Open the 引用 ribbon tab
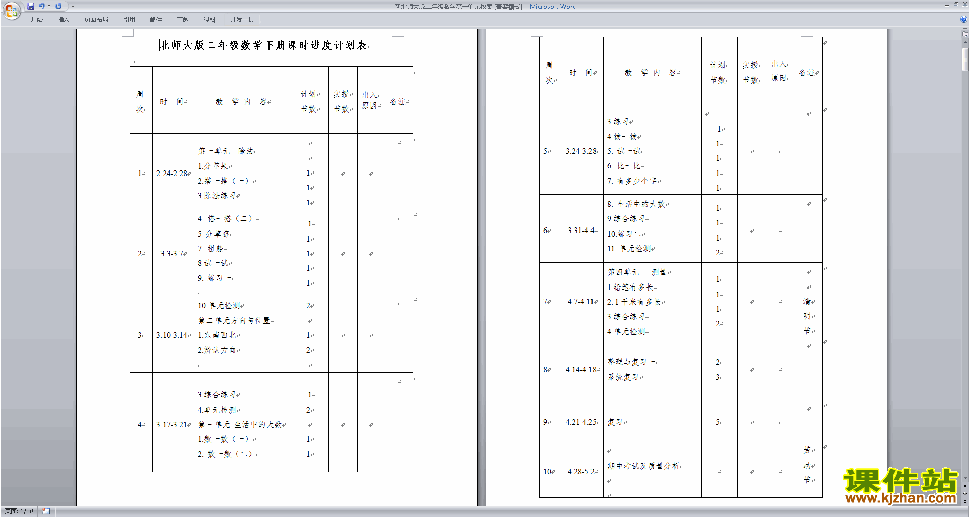The width and height of the screenshot is (969, 517). [x=129, y=20]
